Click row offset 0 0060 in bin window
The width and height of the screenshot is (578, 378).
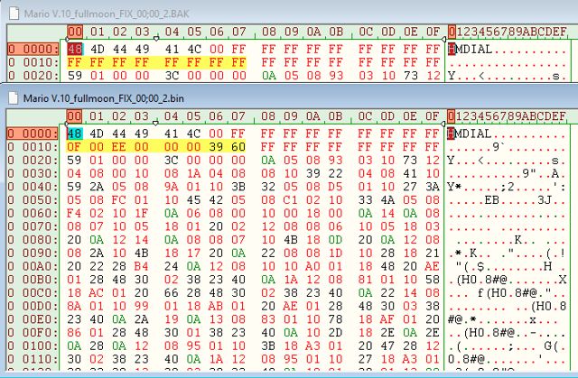click(33, 213)
